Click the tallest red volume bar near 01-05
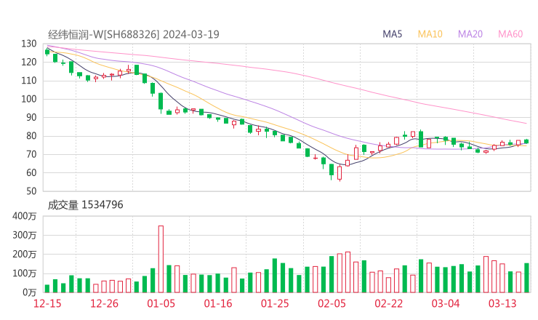The width and height of the screenshot is (538, 320). (x=161, y=259)
